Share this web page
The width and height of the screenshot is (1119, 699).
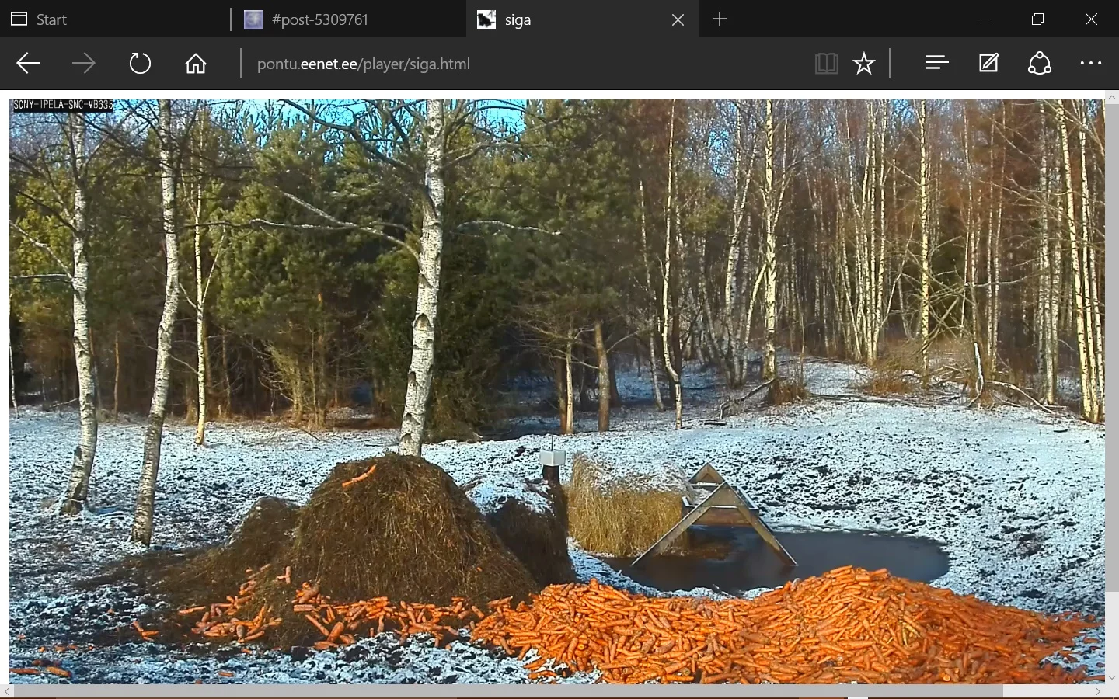click(1040, 64)
